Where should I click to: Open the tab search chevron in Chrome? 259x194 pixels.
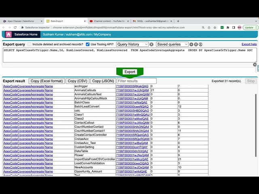pyautogui.click(x=256, y=21)
